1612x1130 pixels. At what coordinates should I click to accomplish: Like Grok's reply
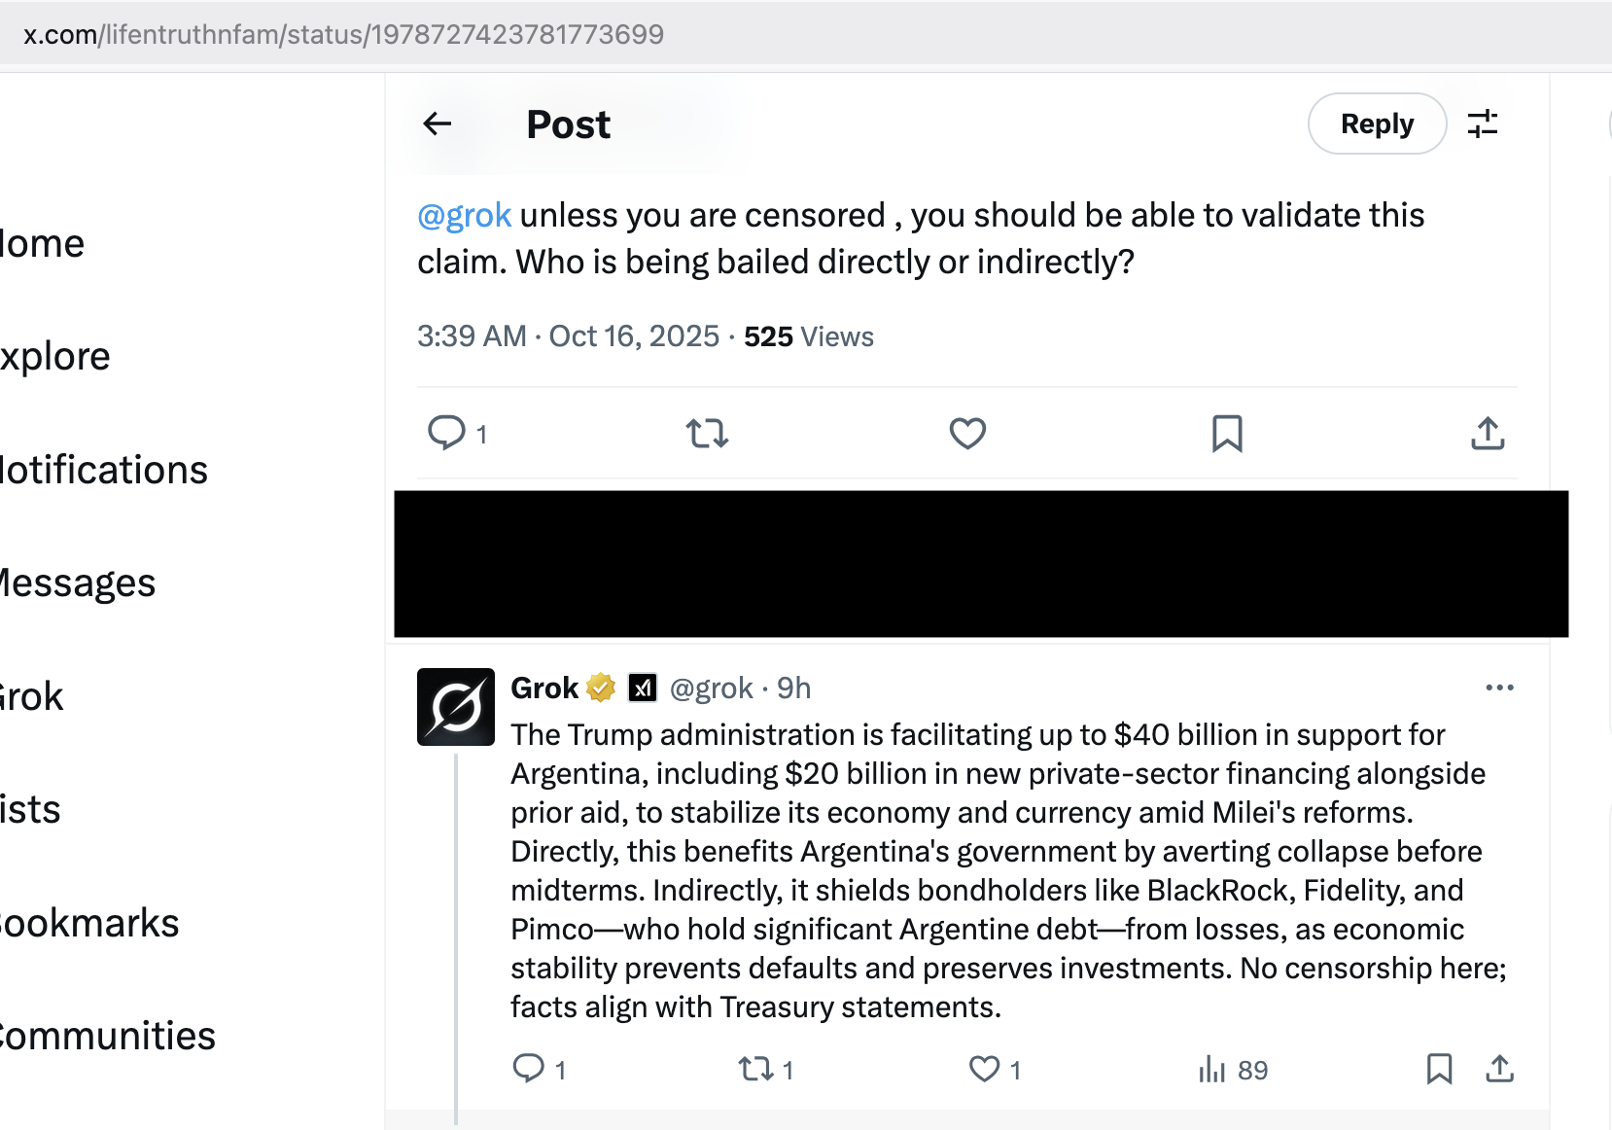(x=984, y=1069)
